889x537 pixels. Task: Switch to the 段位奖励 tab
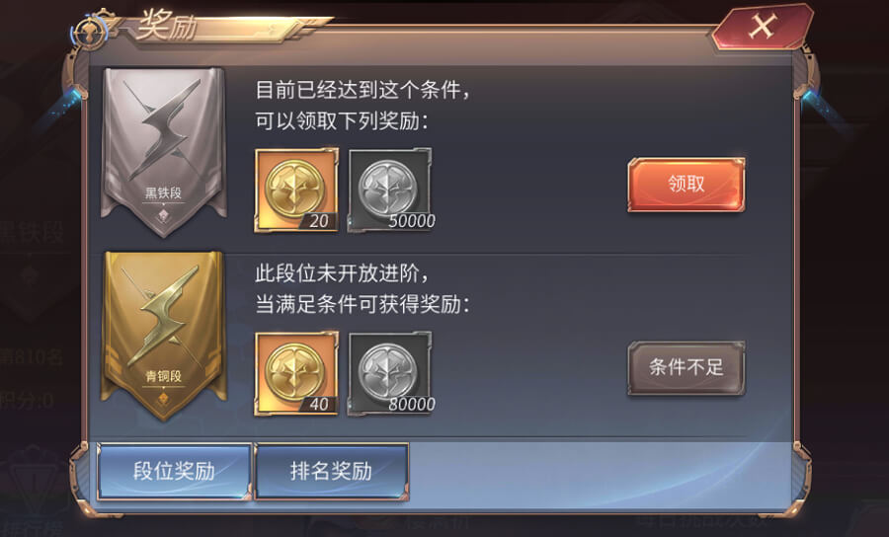(174, 471)
